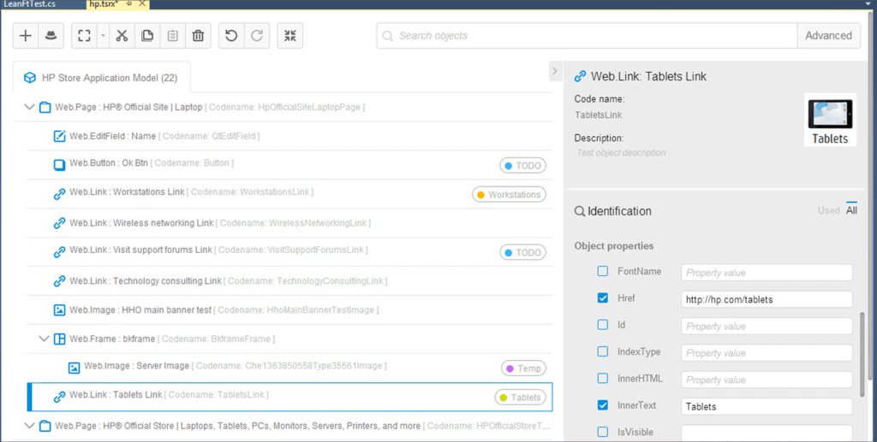Click the bkframe frame layout icon

59,339
